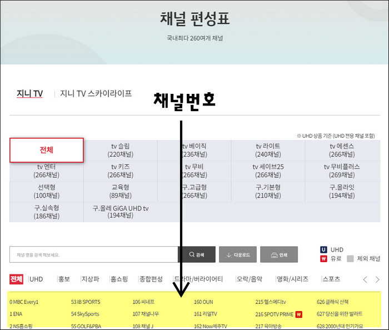Choose the tv 슬림 220 channel package

(120, 150)
